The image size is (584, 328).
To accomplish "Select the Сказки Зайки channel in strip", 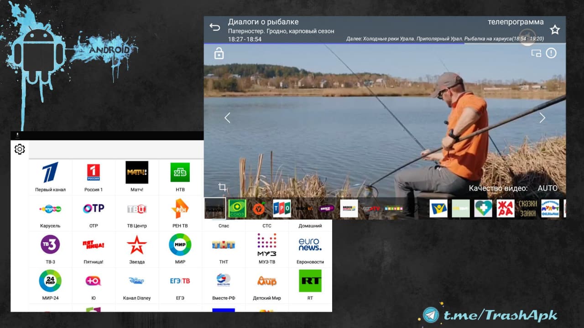I will pos(528,209).
